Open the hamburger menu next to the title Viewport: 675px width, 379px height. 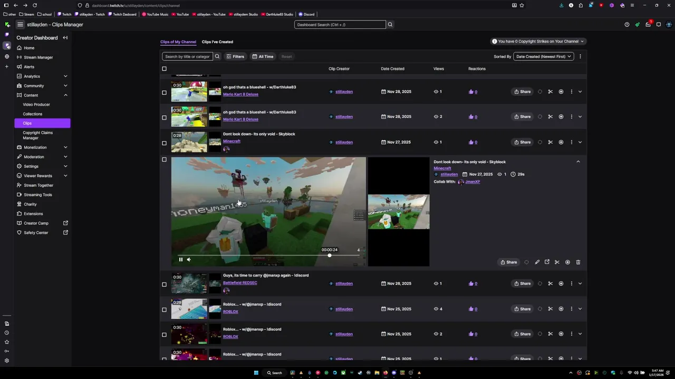[x=20, y=24]
